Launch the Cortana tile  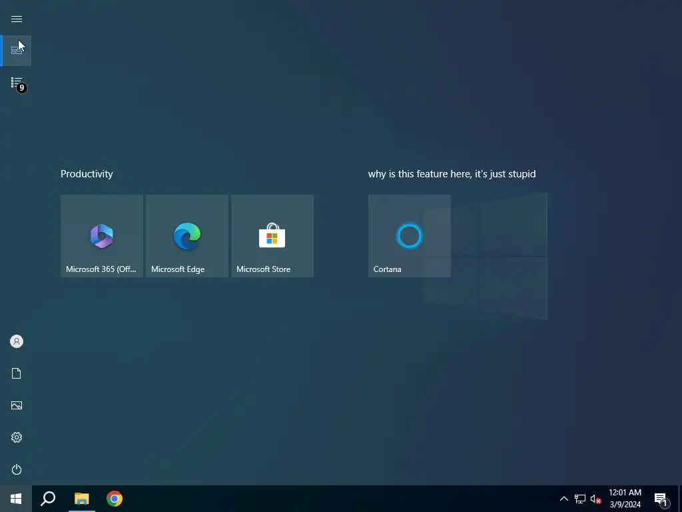(x=410, y=236)
